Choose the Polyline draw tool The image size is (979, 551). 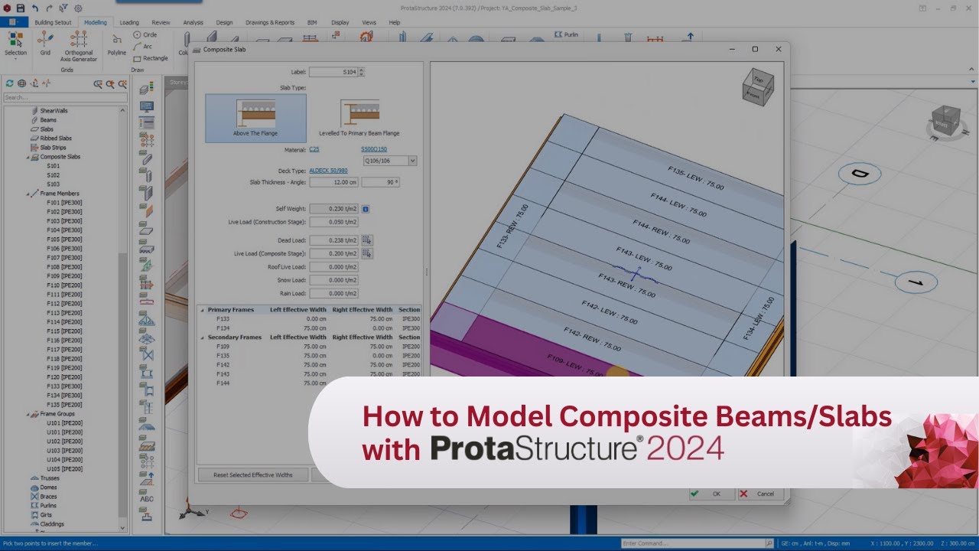coord(116,44)
